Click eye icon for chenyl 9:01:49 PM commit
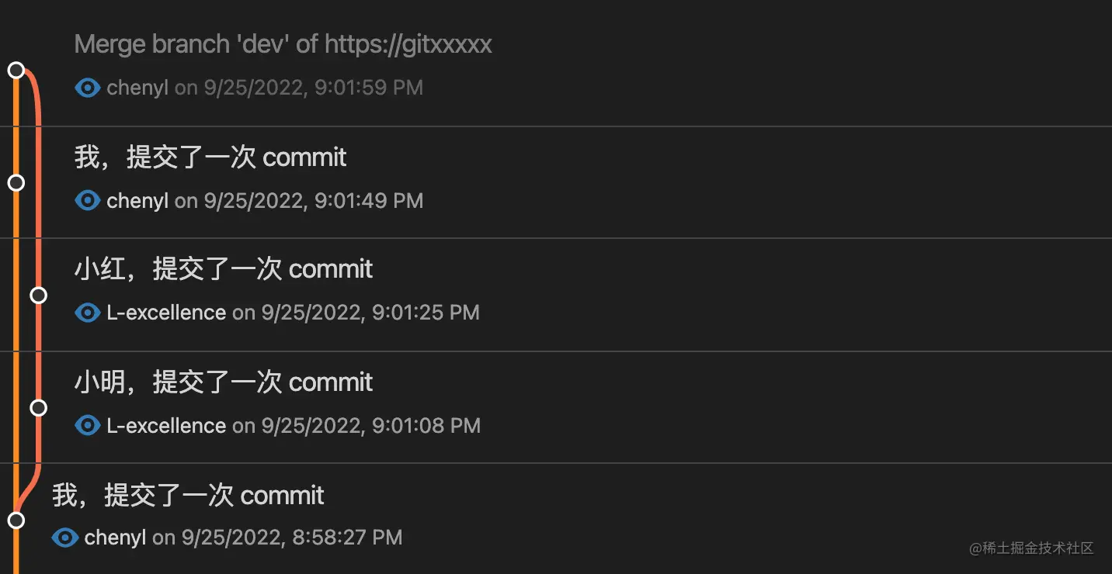The width and height of the screenshot is (1112, 574). 88,201
